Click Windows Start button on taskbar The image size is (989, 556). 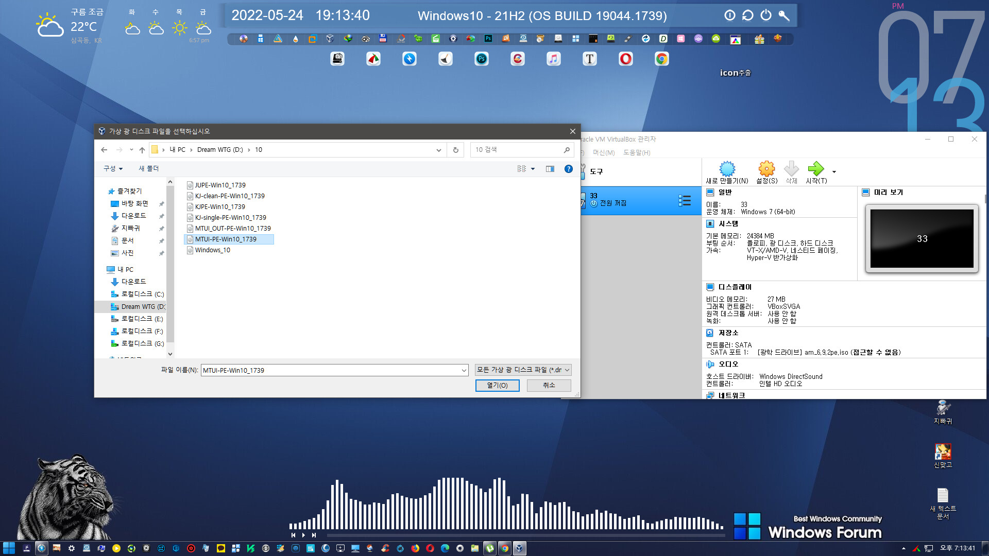[9, 548]
